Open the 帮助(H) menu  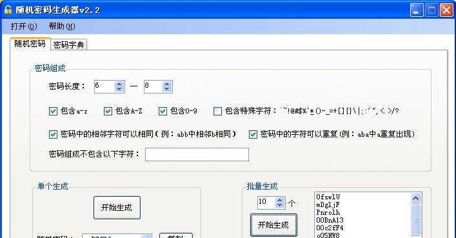tap(62, 26)
